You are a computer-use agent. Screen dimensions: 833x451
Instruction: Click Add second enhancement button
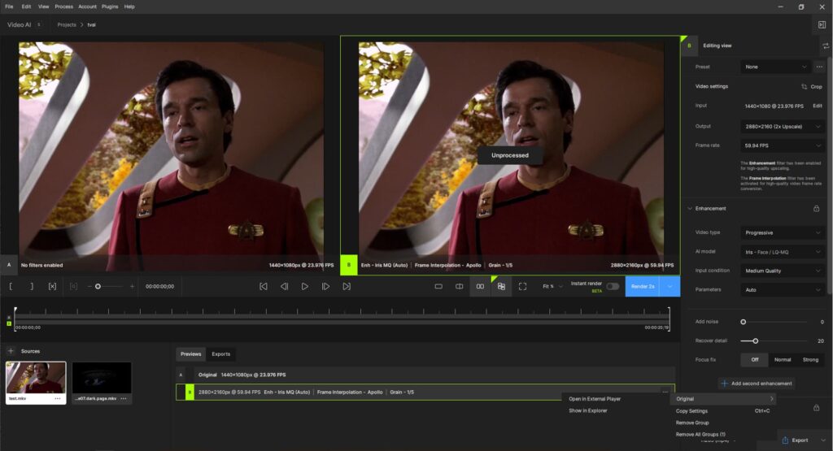[x=756, y=383]
